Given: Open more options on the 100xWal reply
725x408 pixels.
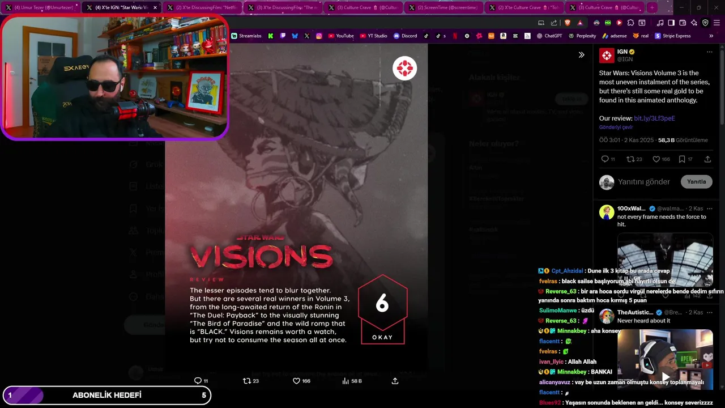Looking at the screenshot, I should point(709,209).
